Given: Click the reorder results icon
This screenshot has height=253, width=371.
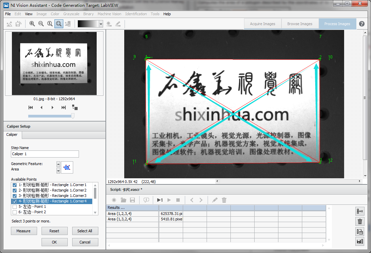Looking at the screenshot, I should click(360, 211).
